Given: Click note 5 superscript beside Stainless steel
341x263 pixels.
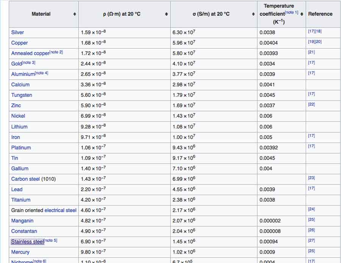Looking at the screenshot, I should [51, 241].
